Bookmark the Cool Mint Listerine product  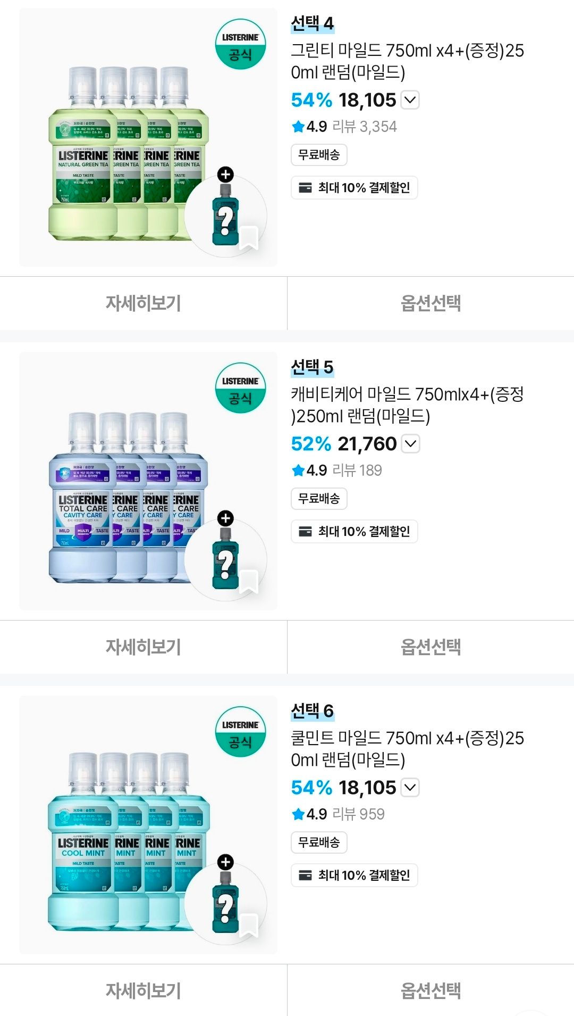249,926
